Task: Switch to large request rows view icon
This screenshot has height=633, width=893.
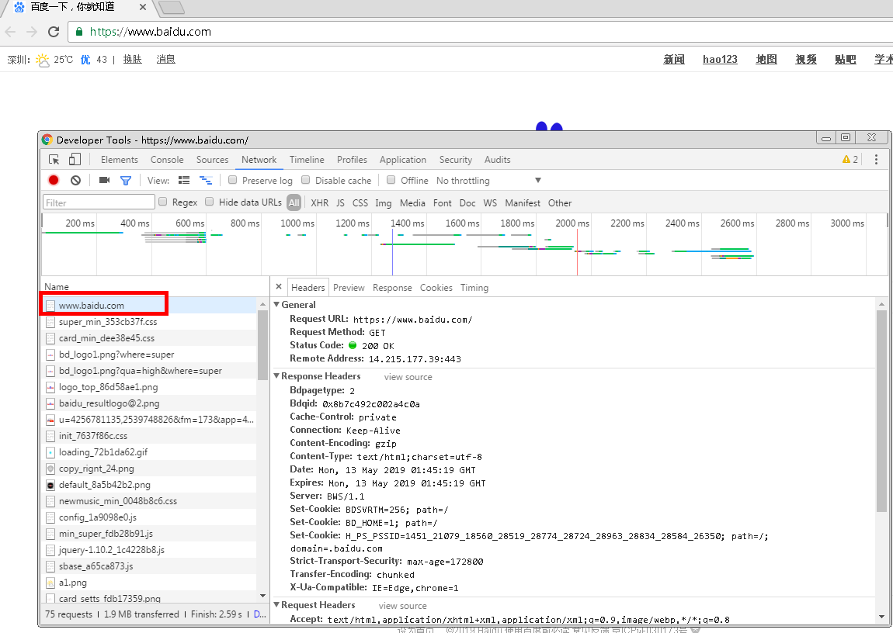Action: (184, 180)
